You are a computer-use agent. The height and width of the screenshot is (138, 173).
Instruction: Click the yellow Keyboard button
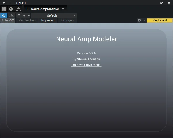point(160,20)
